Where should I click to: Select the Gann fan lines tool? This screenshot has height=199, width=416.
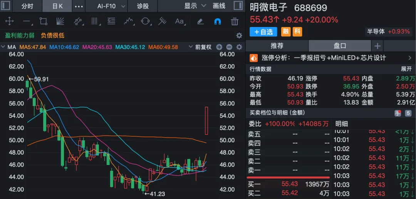[60, 21]
